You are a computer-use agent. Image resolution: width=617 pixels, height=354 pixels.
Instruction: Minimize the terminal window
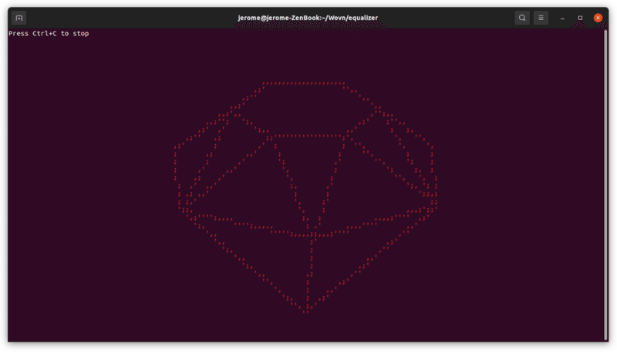562,18
